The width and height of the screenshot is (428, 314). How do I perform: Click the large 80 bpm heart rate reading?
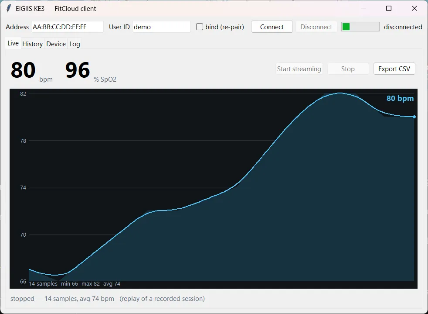(x=23, y=70)
